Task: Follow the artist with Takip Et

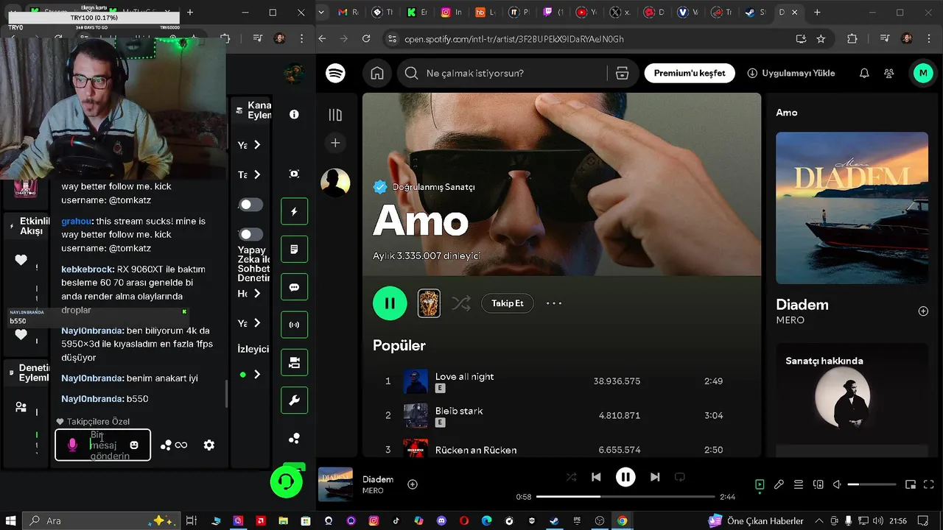Action: [x=508, y=303]
